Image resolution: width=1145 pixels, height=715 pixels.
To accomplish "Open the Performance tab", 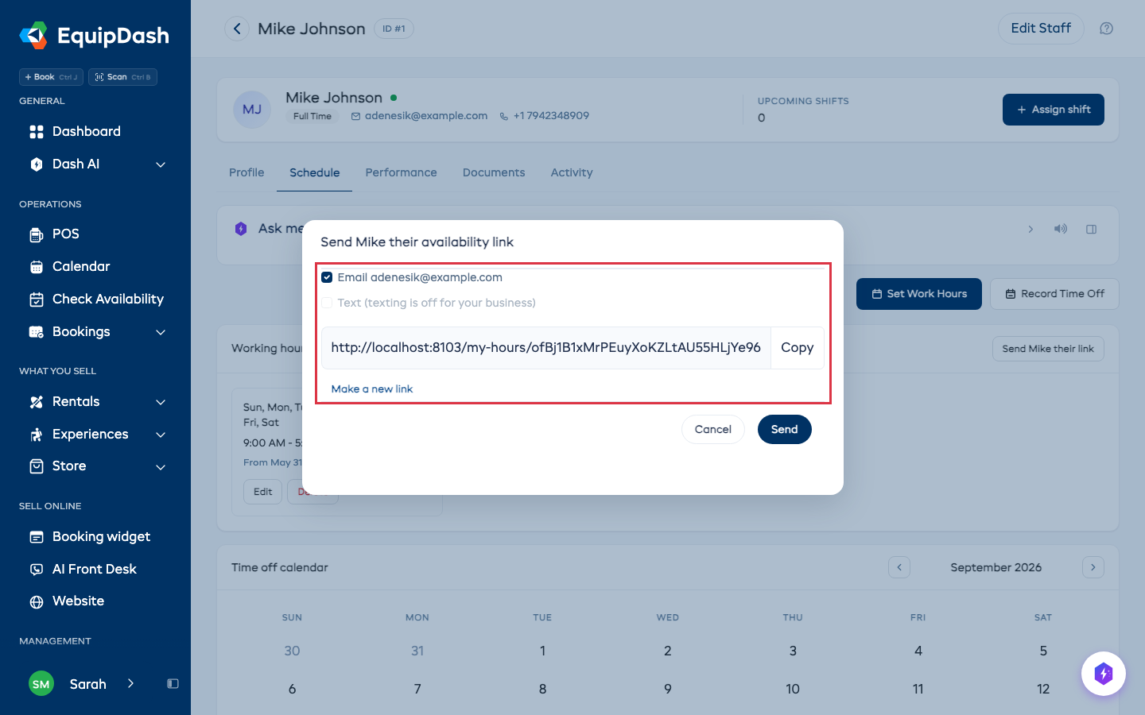I will (402, 172).
